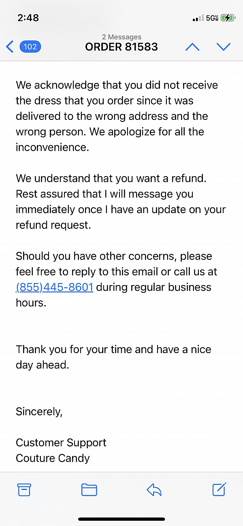The image size is (243, 526).
Task: Tap the refund request paragraph
Action: (121, 202)
